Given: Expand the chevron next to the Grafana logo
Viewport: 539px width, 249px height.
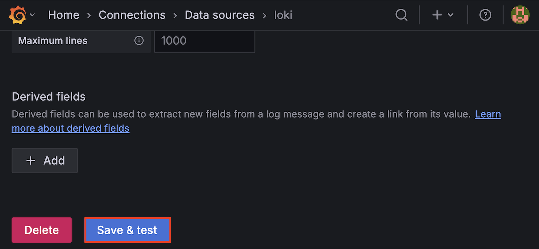Looking at the screenshot, I should coord(32,15).
